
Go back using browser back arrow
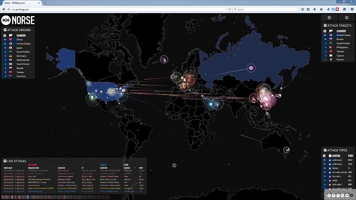[4, 9]
